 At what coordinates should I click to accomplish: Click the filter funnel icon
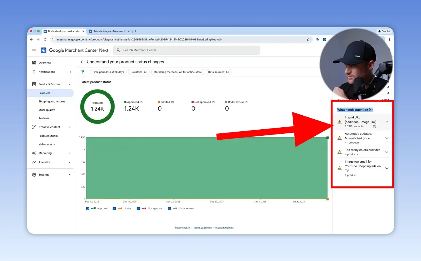[83, 72]
